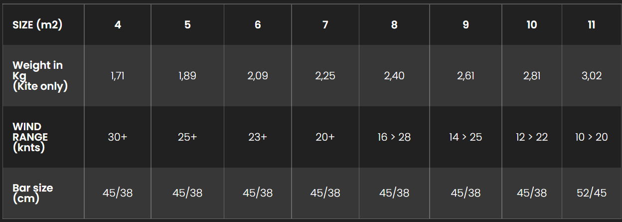Click the 3,02 weight value
This screenshot has height=222, width=622.
coord(592,76)
